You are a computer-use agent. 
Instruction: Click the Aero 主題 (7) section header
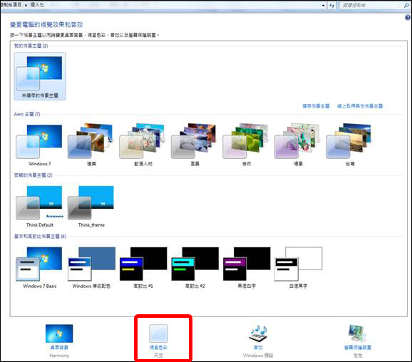point(27,114)
